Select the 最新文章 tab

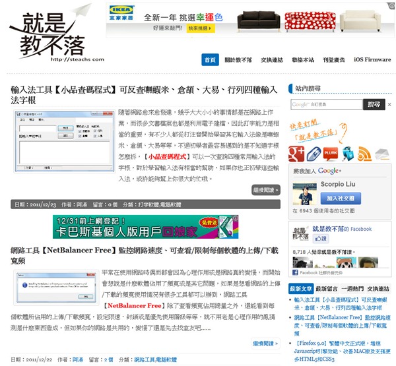click(301, 289)
